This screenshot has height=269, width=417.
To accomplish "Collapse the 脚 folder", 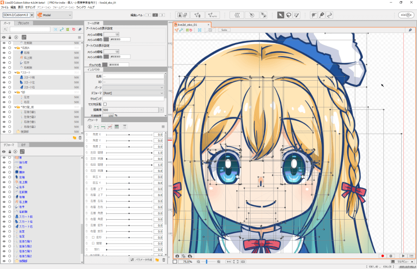I will pyautogui.click(x=16, y=92).
